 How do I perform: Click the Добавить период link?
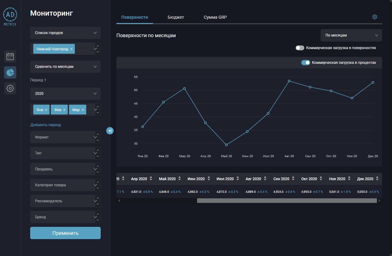(x=46, y=125)
